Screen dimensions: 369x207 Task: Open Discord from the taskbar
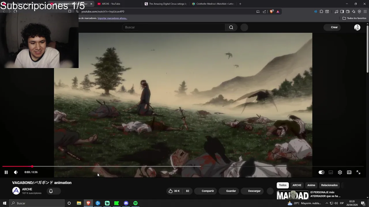pyautogui.click(x=126, y=203)
